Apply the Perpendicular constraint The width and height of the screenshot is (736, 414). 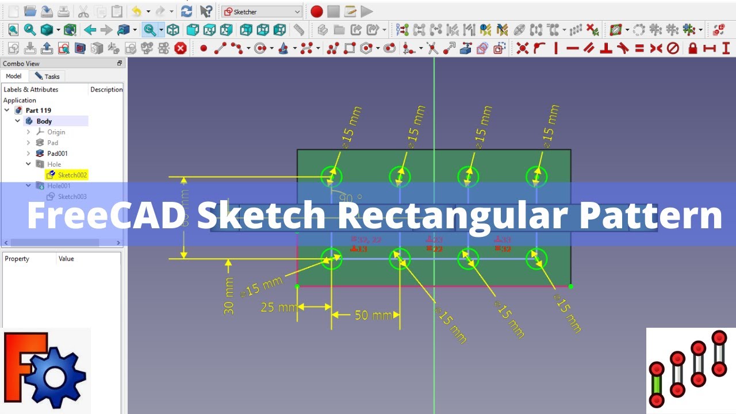[x=605, y=48]
